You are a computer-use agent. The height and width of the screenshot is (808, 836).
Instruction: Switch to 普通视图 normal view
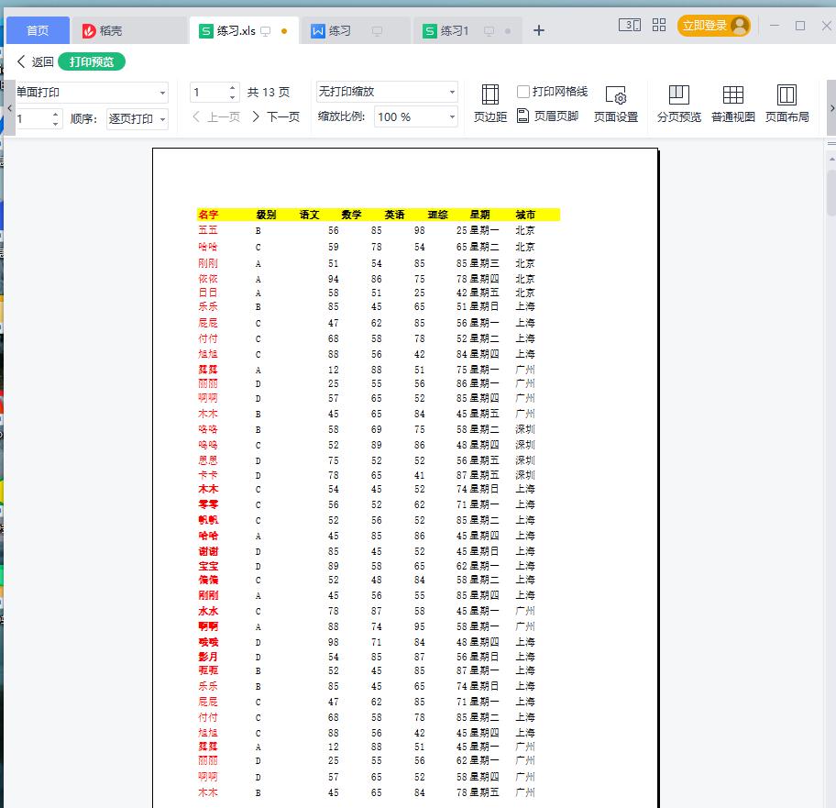tap(733, 104)
